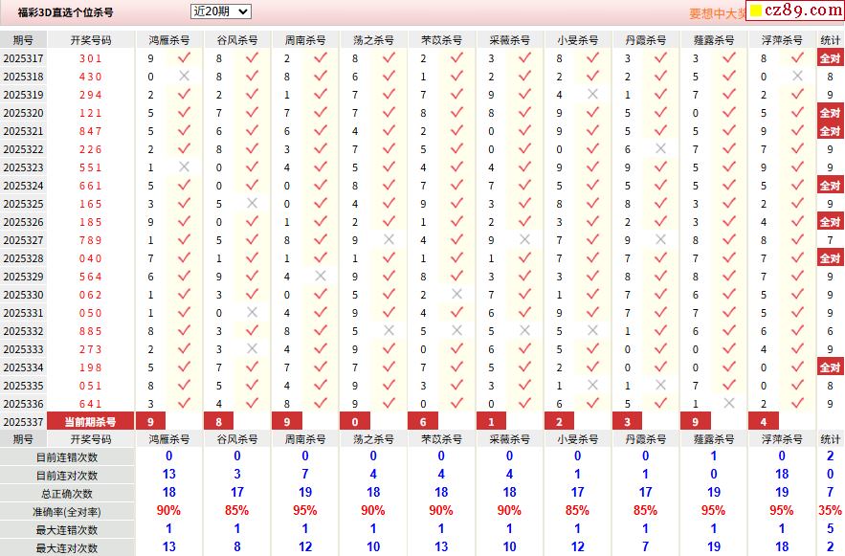Click the X mark for 谷风杀号 in row 2025331
This screenshot has height=556, width=845.
pyautogui.click(x=253, y=313)
